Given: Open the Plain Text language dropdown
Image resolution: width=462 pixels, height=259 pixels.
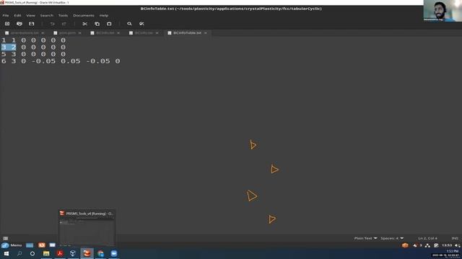Looking at the screenshot, I should click(365, 238).
